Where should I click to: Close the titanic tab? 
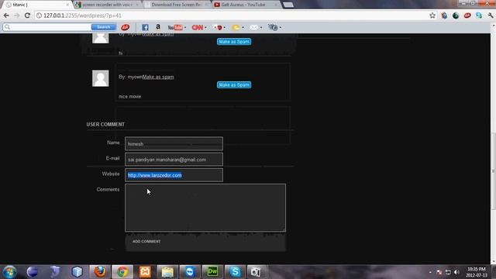point(67,5)
